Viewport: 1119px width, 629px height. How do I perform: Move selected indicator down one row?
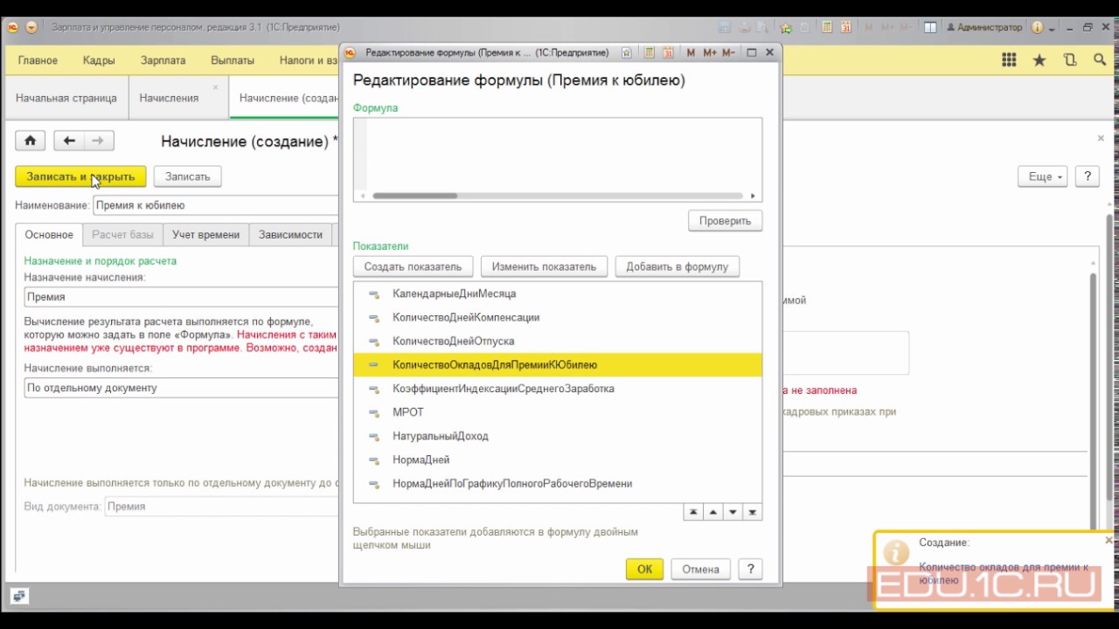coord(733,512)
